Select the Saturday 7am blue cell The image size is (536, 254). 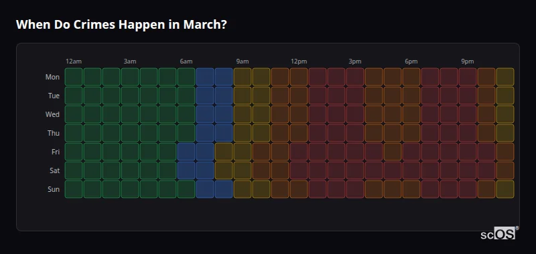tap(205, 170)
